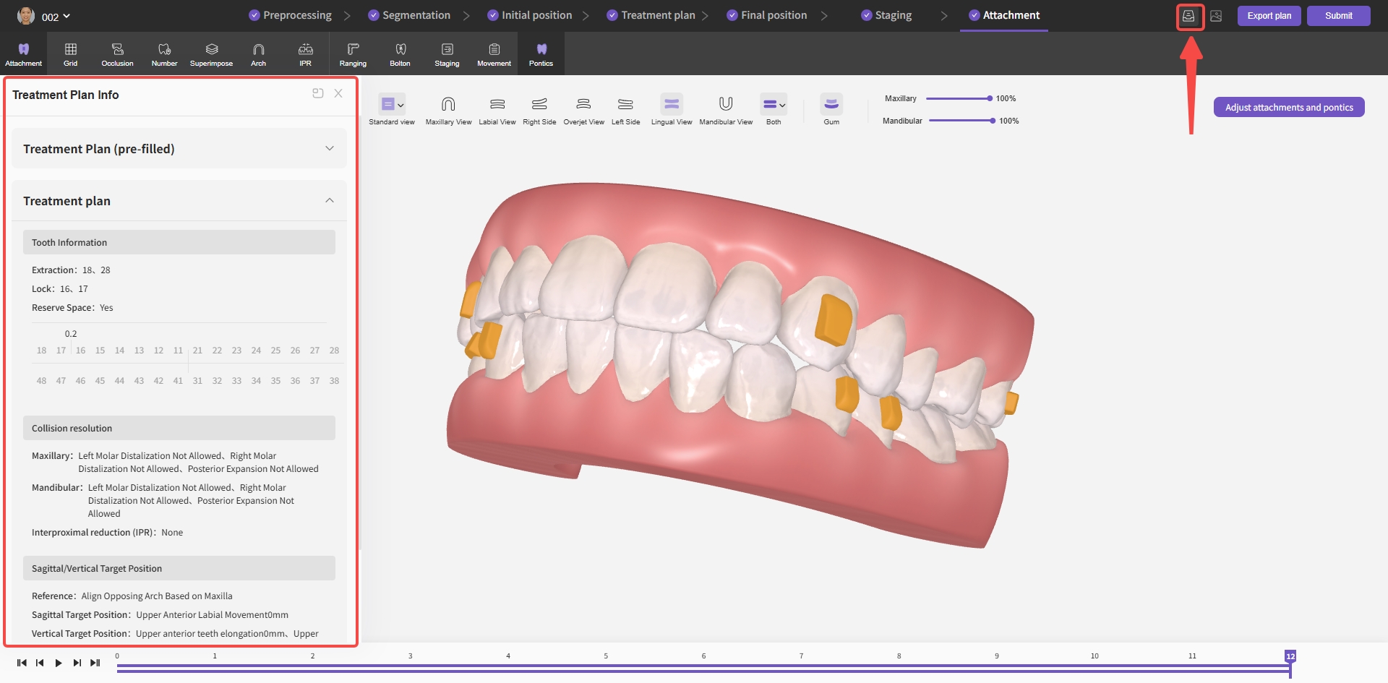The width and height of the screenshot is (1388, 683).
Task: Enable the Superimpose tool
Action: 211,54
